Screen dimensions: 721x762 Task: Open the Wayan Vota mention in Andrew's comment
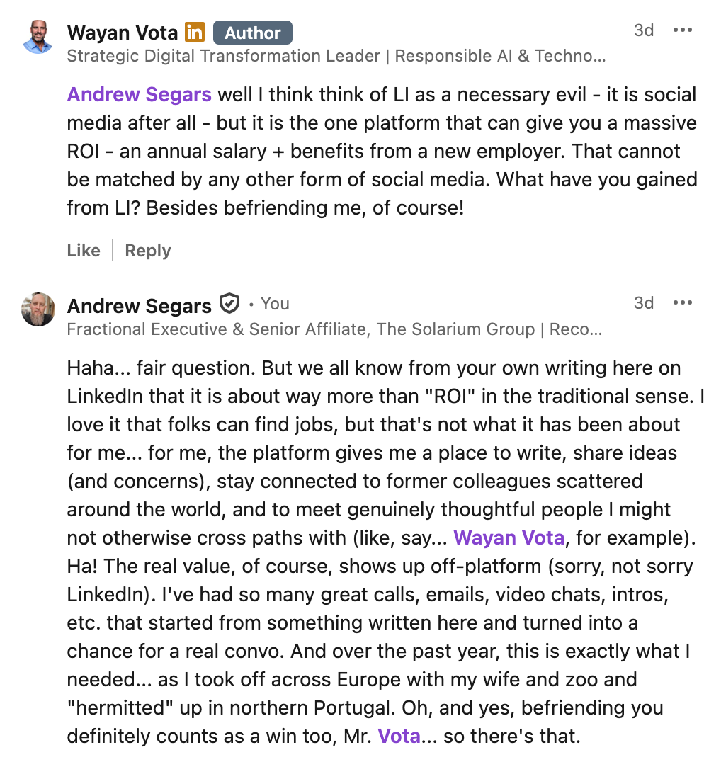(509, 538)
